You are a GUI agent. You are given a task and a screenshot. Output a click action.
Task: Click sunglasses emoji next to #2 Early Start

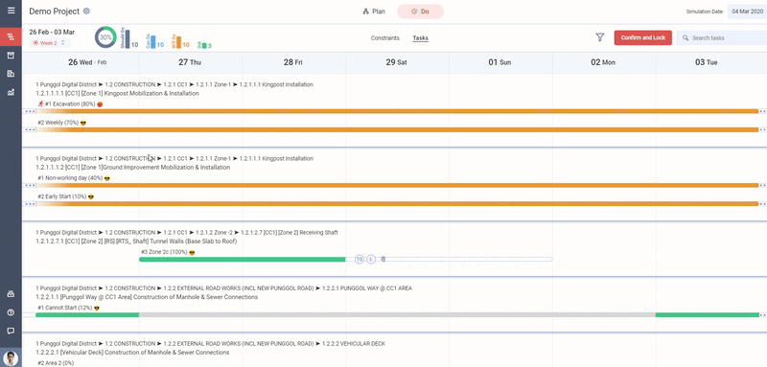pos(90,197)
